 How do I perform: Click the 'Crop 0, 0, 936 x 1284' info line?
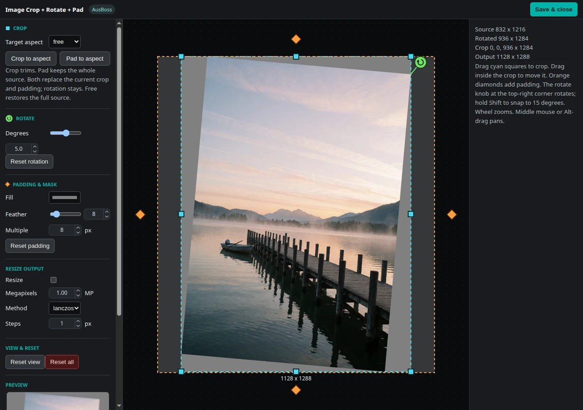pyautogui.click(x=504, y=47)
